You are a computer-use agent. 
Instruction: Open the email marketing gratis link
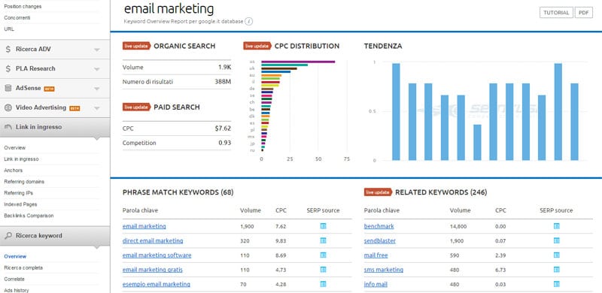point(153,270)
